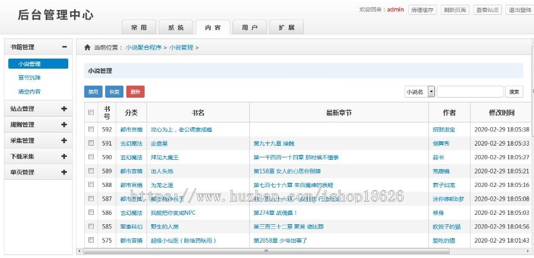534x258 pixels.
Task: Expand 采集管理 section with plus icon
Action: pos(64,141)
